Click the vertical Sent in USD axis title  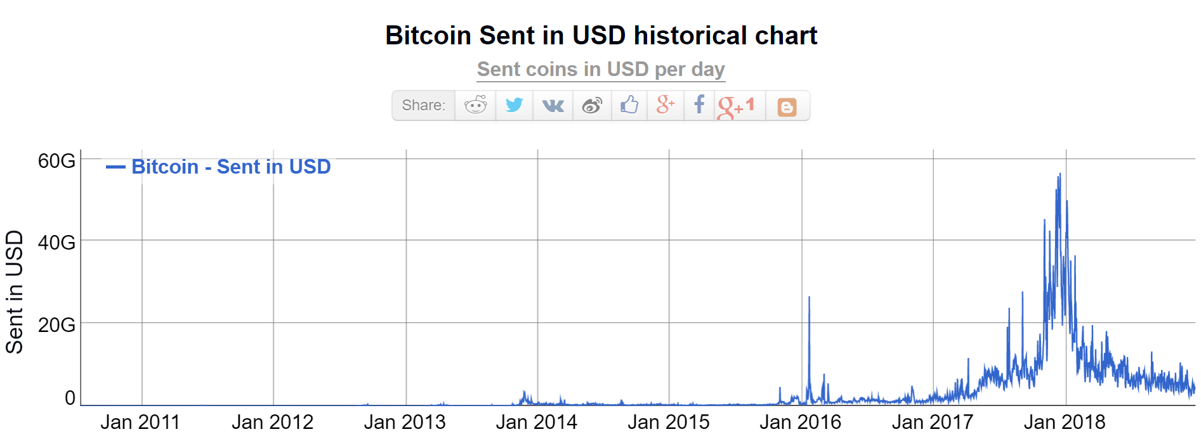[14, 291]
